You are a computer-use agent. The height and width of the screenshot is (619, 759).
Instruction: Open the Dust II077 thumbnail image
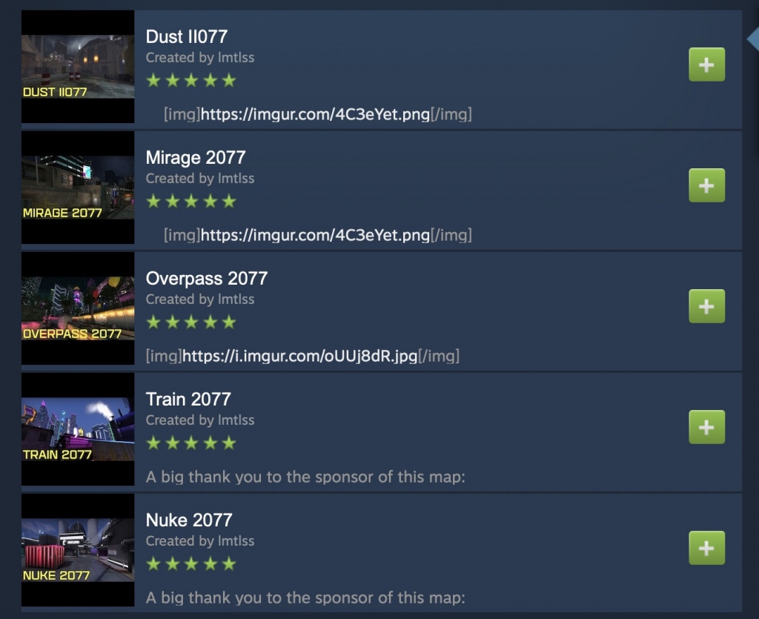[x=78, y=67]
